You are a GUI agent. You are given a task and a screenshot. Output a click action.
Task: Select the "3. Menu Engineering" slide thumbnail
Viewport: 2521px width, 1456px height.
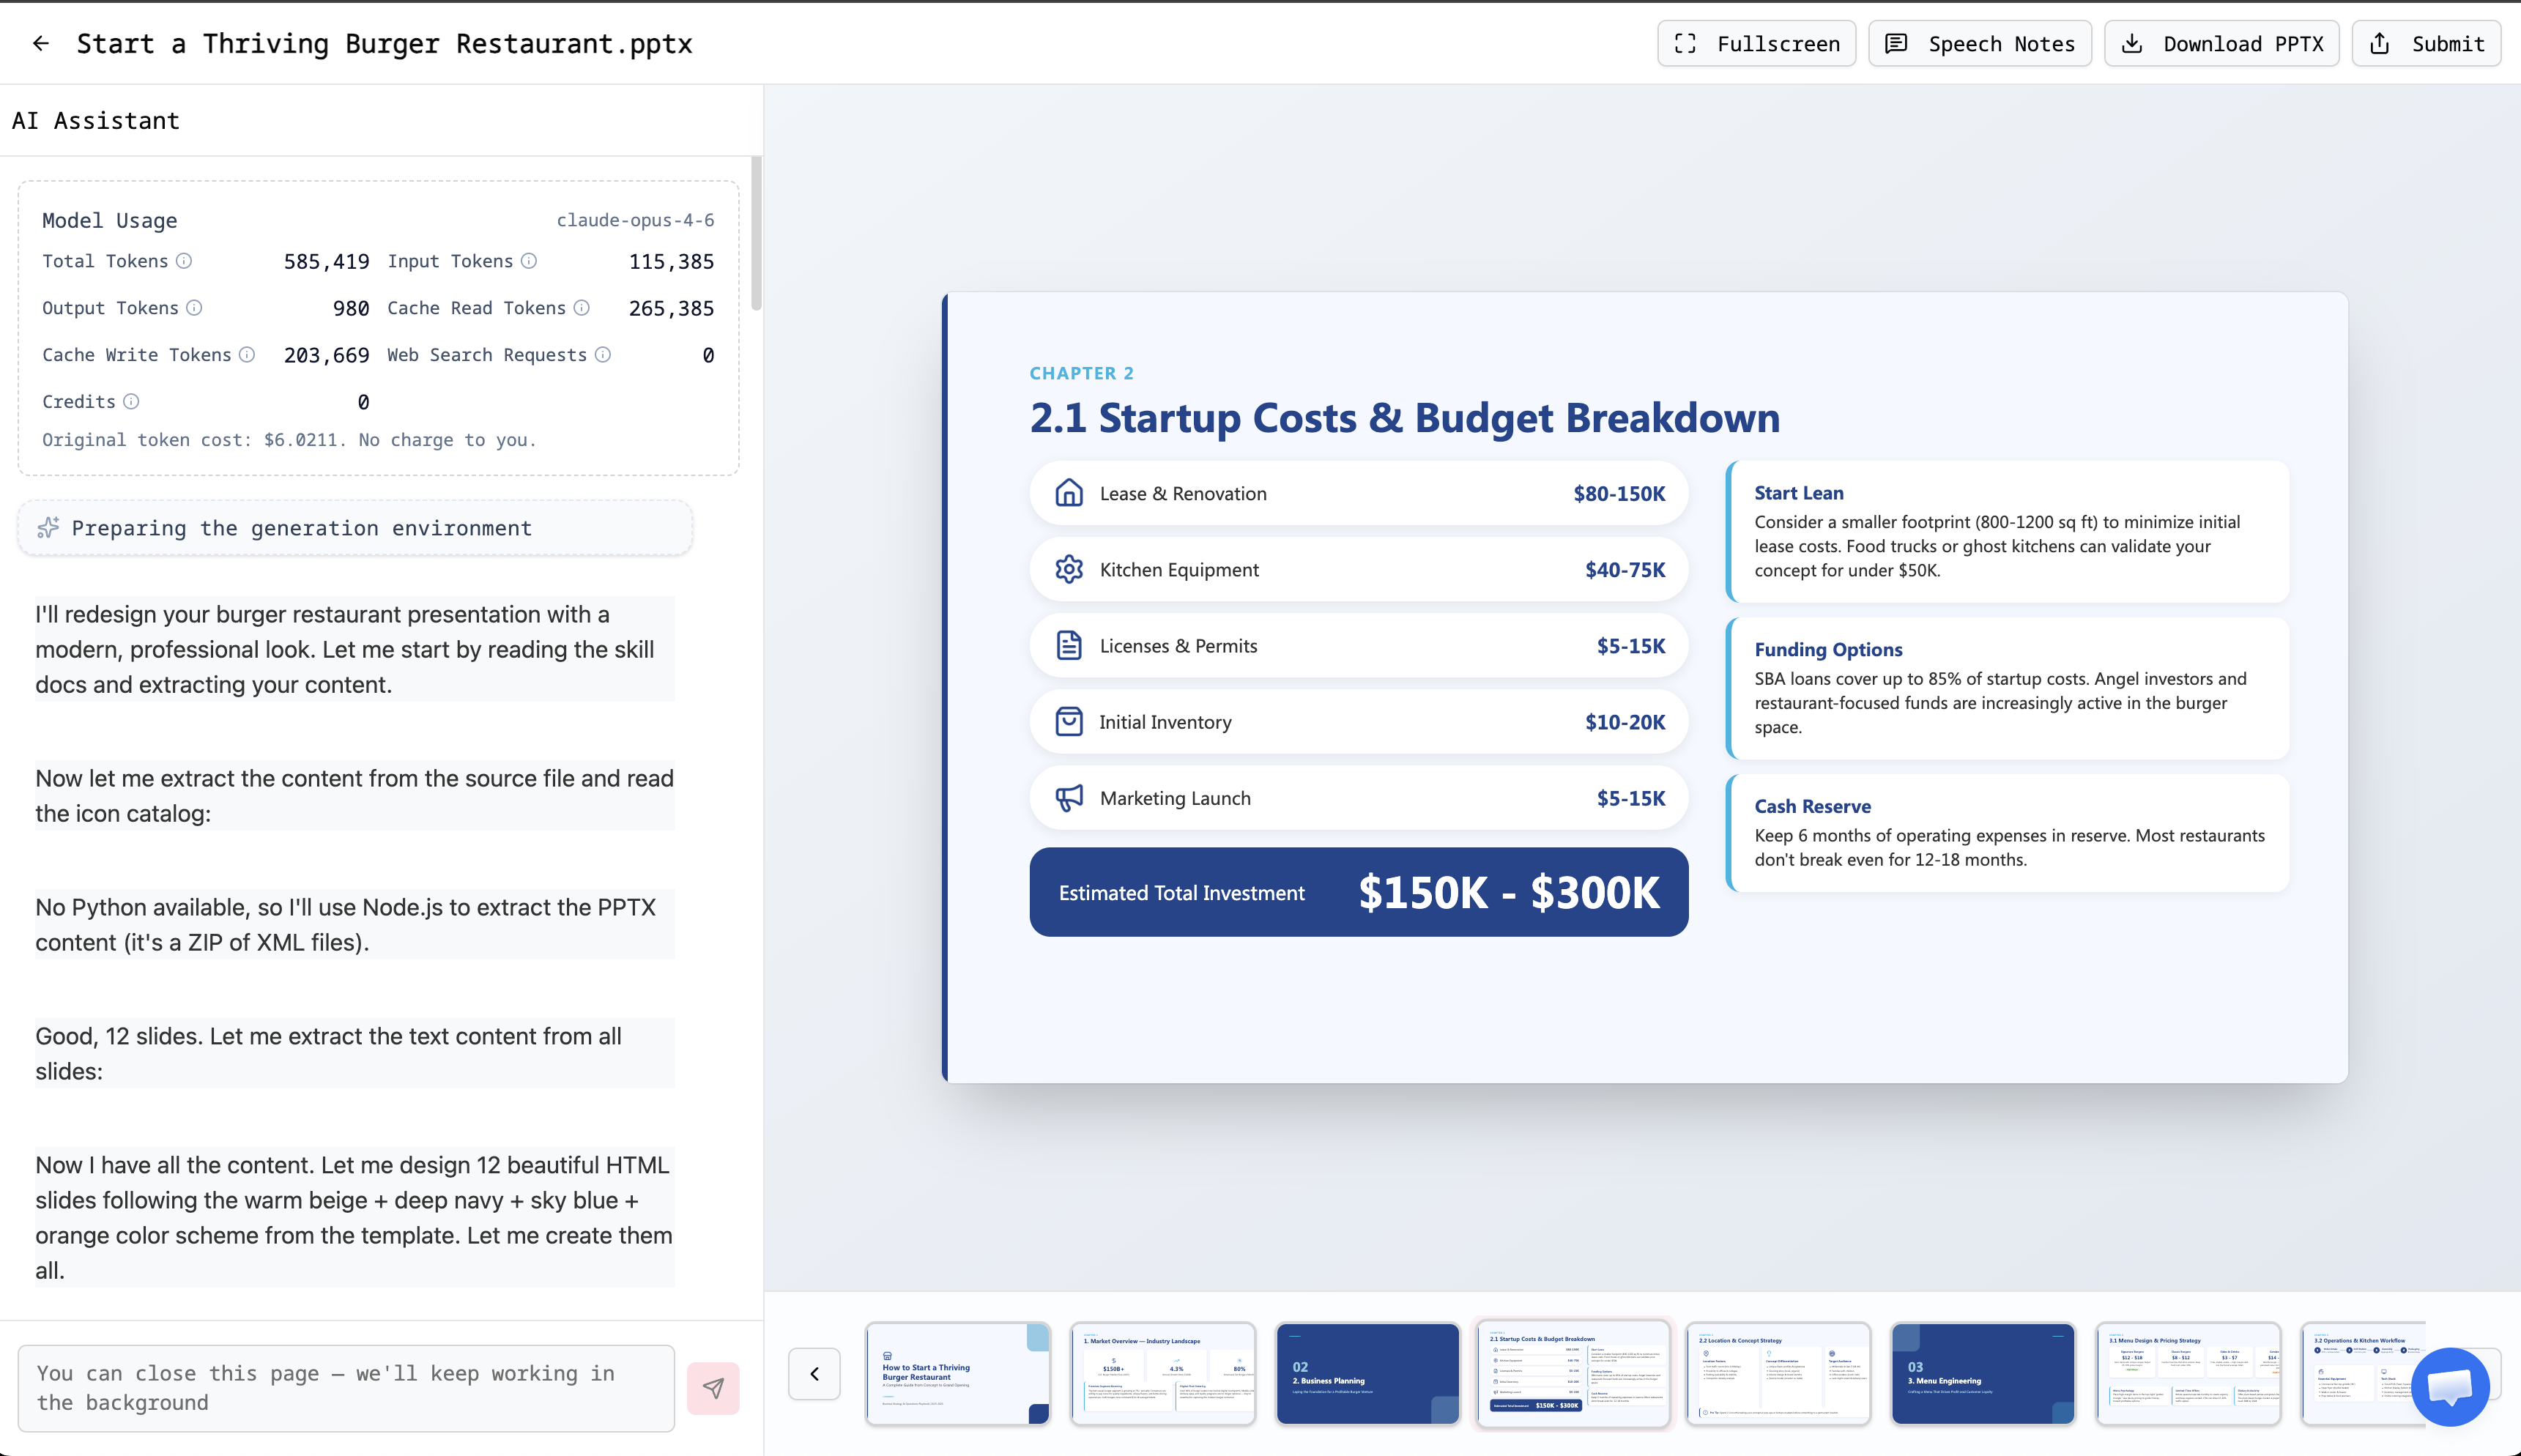click(1983, 1373)
